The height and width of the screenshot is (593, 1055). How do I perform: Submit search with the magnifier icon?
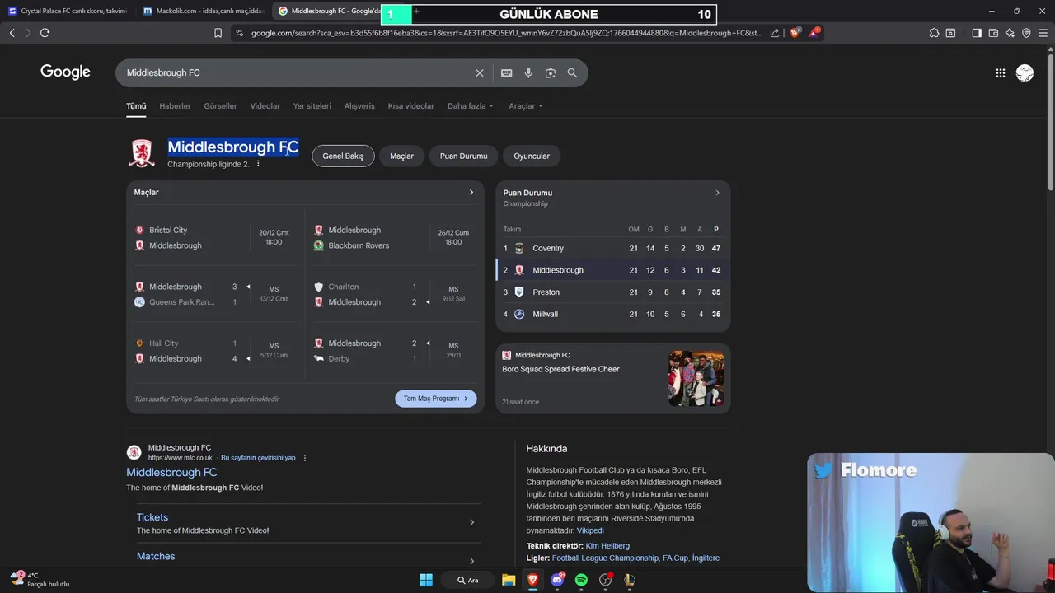572,72
